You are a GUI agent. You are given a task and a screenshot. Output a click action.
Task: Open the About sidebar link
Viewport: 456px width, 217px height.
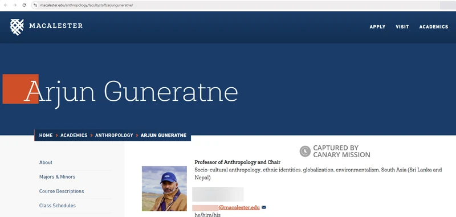pyautogui.click(x=46, y=162)
